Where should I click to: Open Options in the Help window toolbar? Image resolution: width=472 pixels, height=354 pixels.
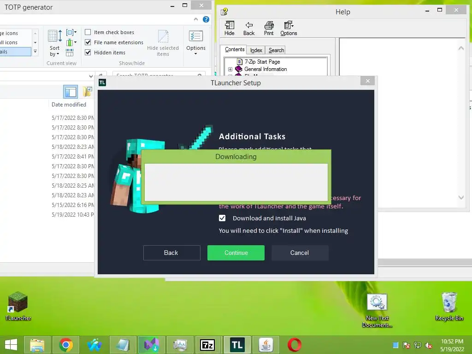coord(289,28)
